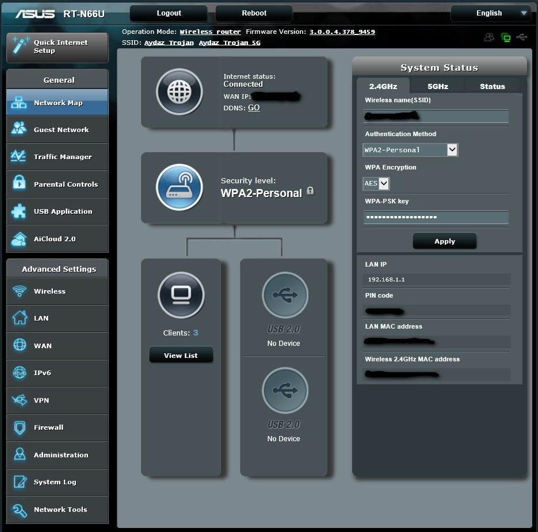This screenshot has height=532, width=538.
Task: Click the Wireless router operation mode link
Action: (210, 32)
